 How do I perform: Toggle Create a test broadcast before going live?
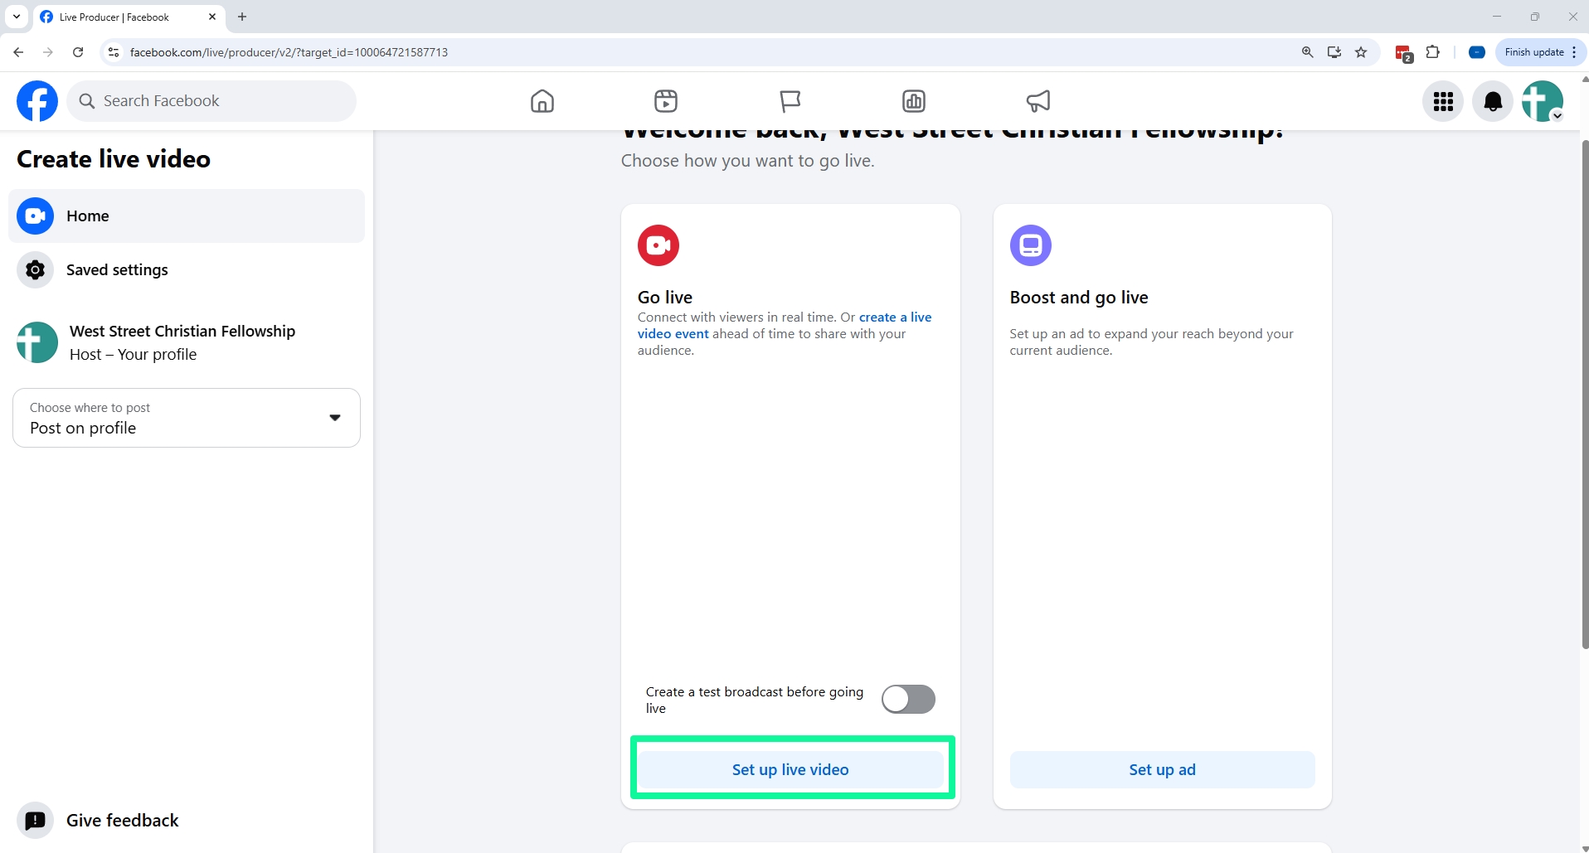(908, 700)
